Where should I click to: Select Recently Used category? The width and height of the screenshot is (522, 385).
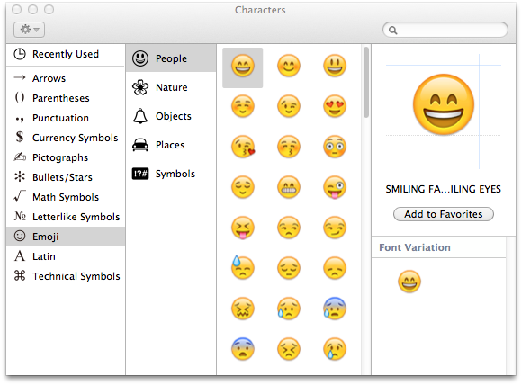click(65, 54)
